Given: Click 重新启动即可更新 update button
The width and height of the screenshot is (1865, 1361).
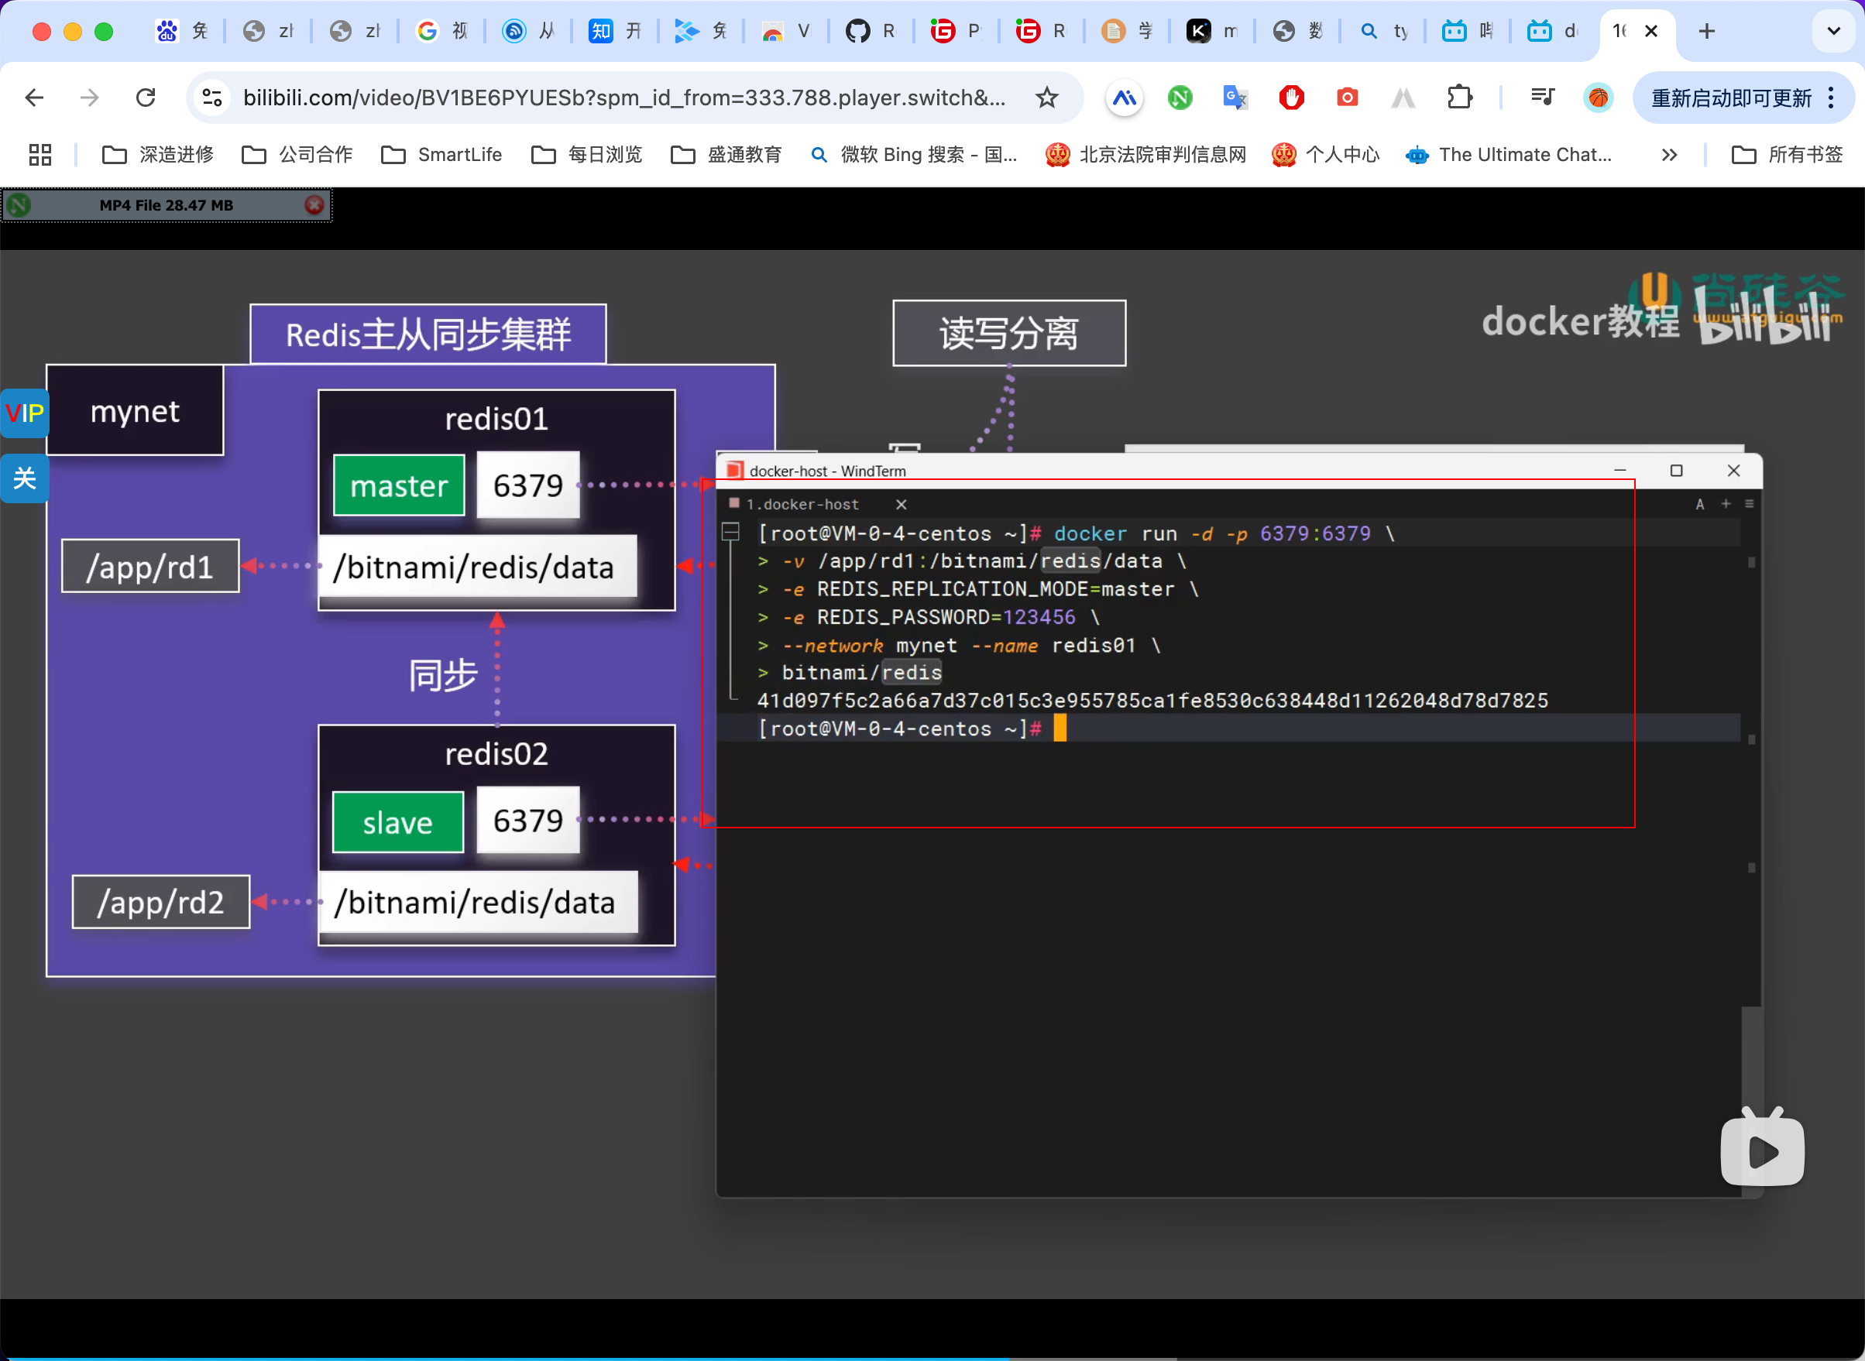Looking at the screenshot, I should coord(1731,98).
